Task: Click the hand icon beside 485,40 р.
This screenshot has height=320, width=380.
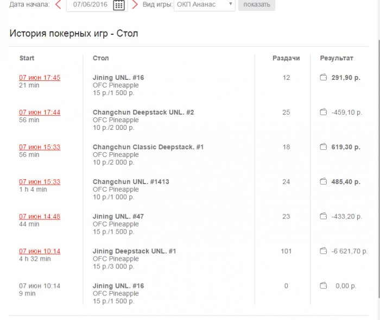Action: [x=324, y=182]
